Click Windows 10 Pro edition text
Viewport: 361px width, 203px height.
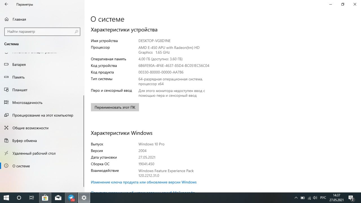[x=151, y=144]
